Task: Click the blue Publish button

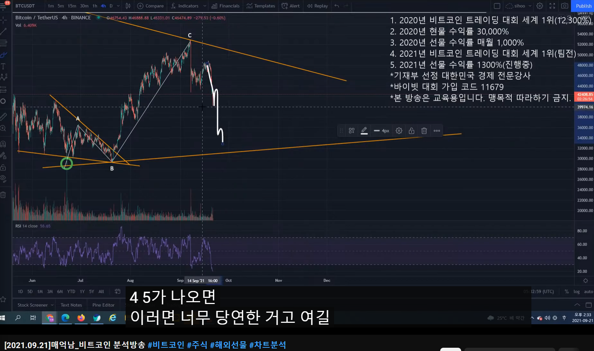Action: tap(584, 6)
